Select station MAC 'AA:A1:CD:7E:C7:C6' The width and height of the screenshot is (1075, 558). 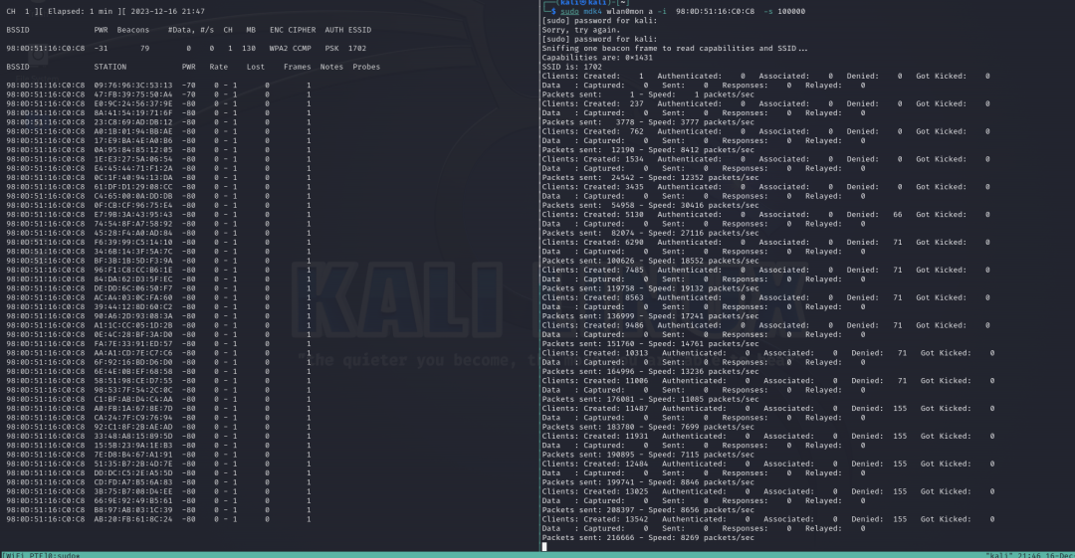coord(133,354)
